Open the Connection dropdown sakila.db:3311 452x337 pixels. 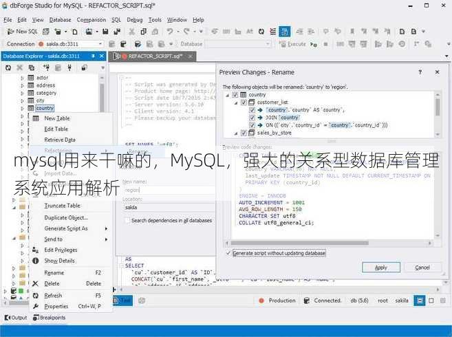[71, 44]
